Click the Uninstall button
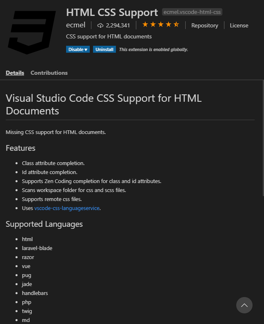The image size is (264, 324). click(104, 49)
